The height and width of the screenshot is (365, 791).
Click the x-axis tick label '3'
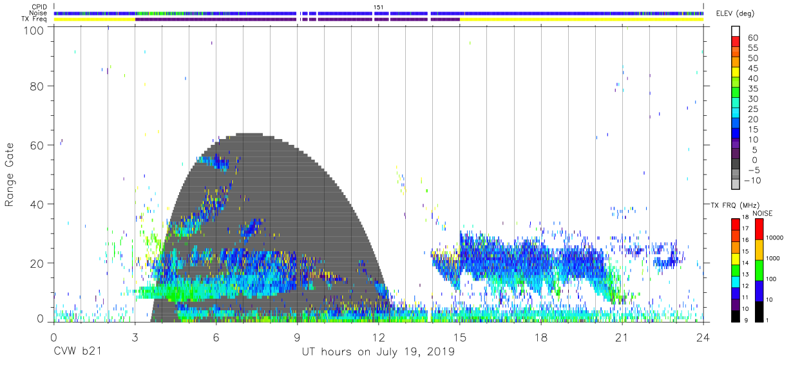pos(135,337)
